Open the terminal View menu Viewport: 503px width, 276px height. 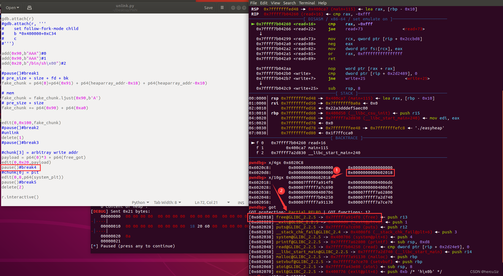pos(275,3)
